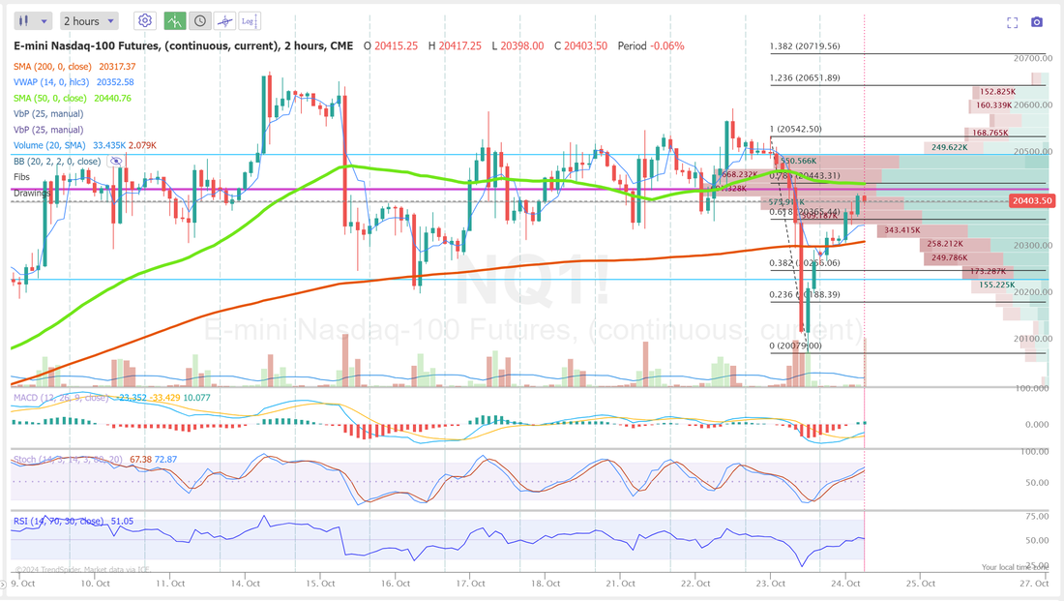
Task: Click the 160.339K volume profile label
Action: [x=994, y=105]
